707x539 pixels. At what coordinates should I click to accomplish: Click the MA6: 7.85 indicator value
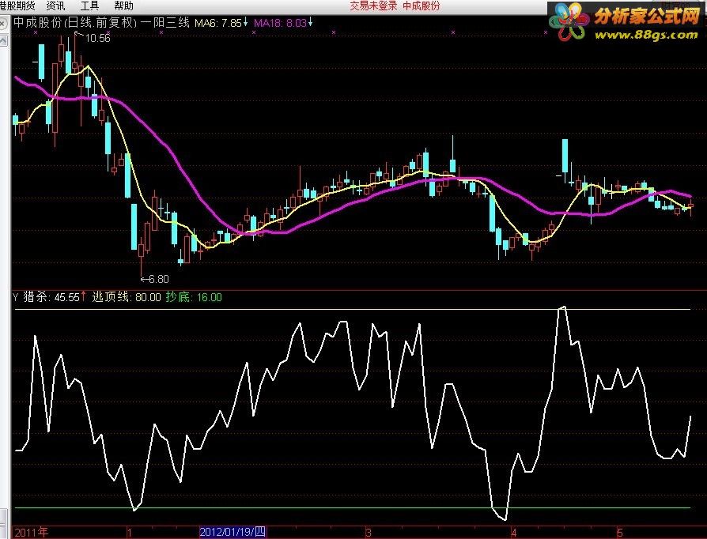click(x=218, y=23)
